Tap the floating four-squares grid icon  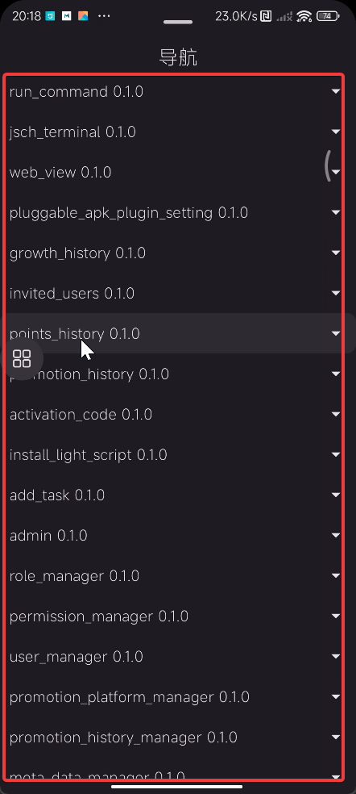pos(22,358)
